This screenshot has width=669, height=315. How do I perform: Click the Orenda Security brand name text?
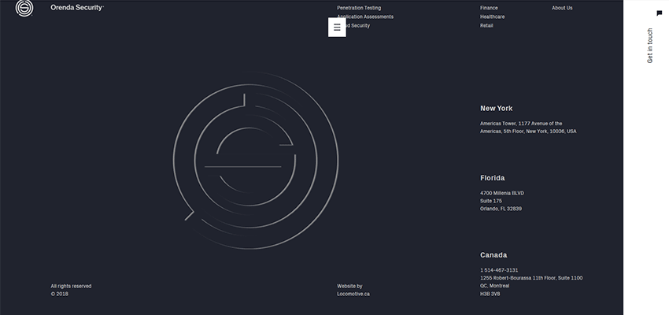[x=76, y=8]
